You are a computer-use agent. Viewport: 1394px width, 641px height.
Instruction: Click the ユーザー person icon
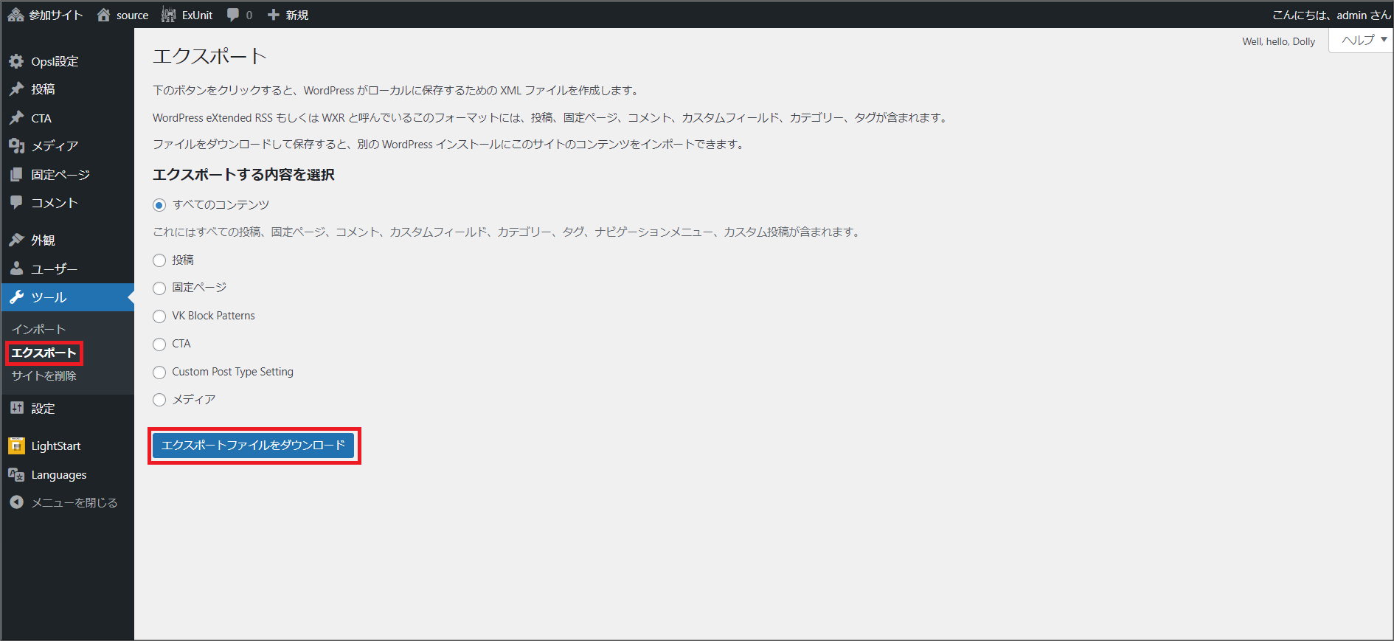[x=16, y=268]
